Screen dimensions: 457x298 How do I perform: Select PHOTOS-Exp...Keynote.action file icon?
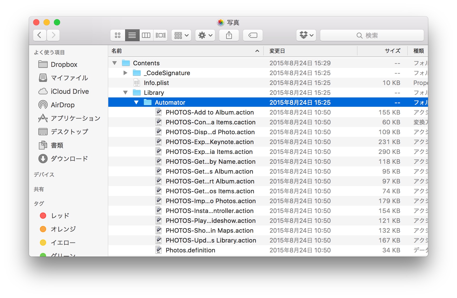159,142
